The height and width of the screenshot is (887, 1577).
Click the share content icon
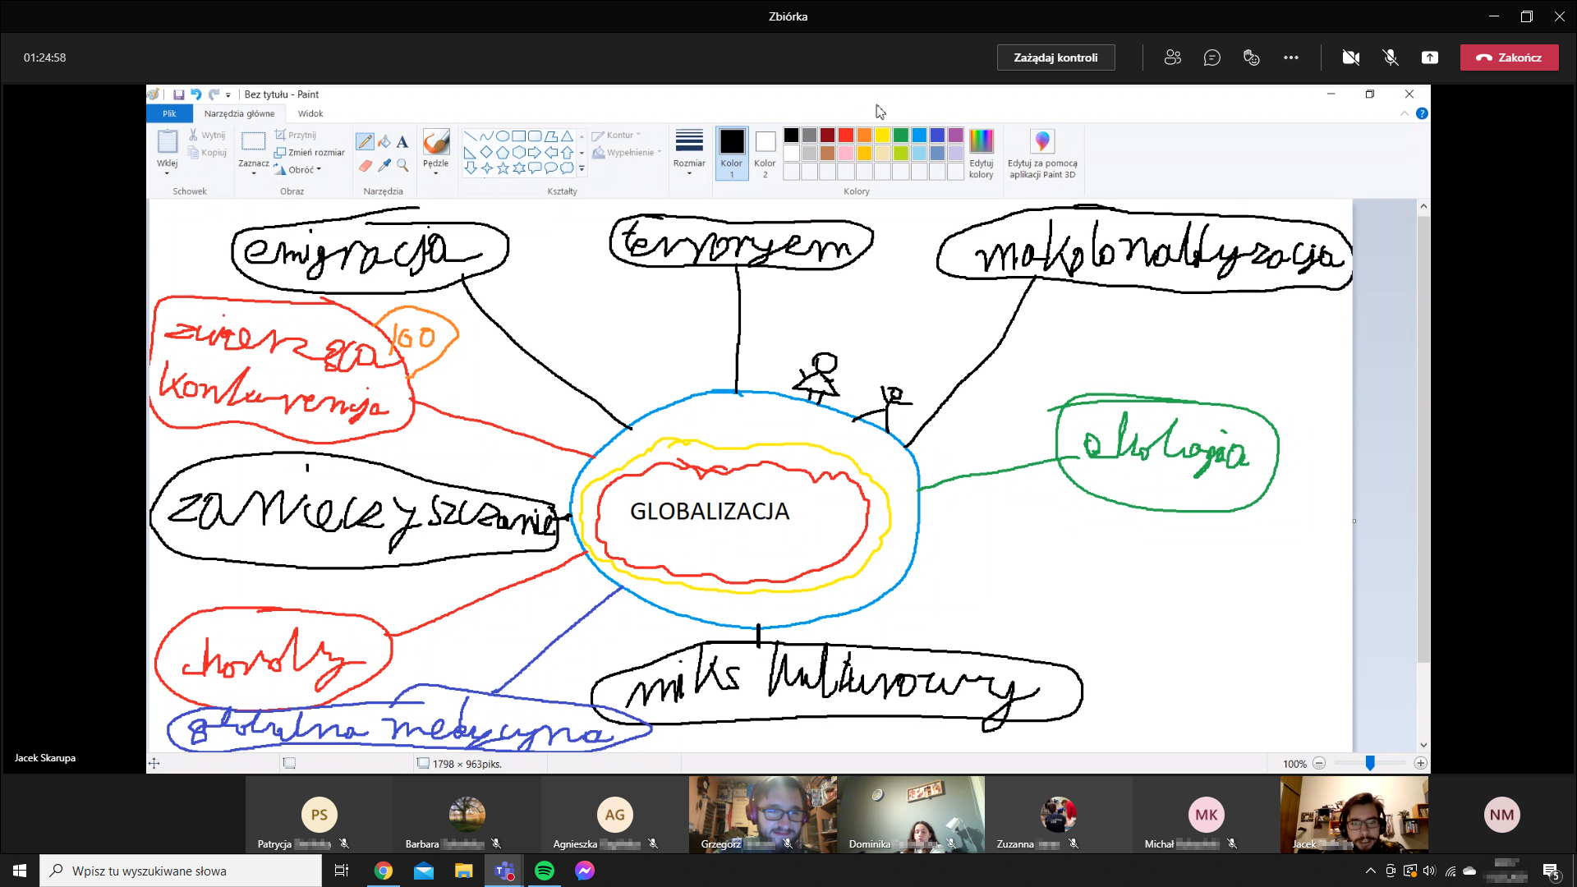coord(1430,57)
